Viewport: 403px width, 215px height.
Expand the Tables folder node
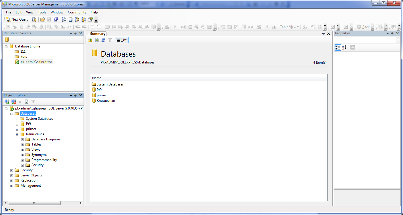23,145
